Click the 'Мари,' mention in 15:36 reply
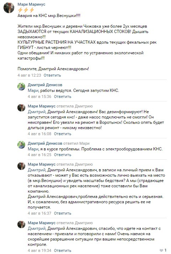This screenshot has width=171, height=254. (x=33, y=90)
